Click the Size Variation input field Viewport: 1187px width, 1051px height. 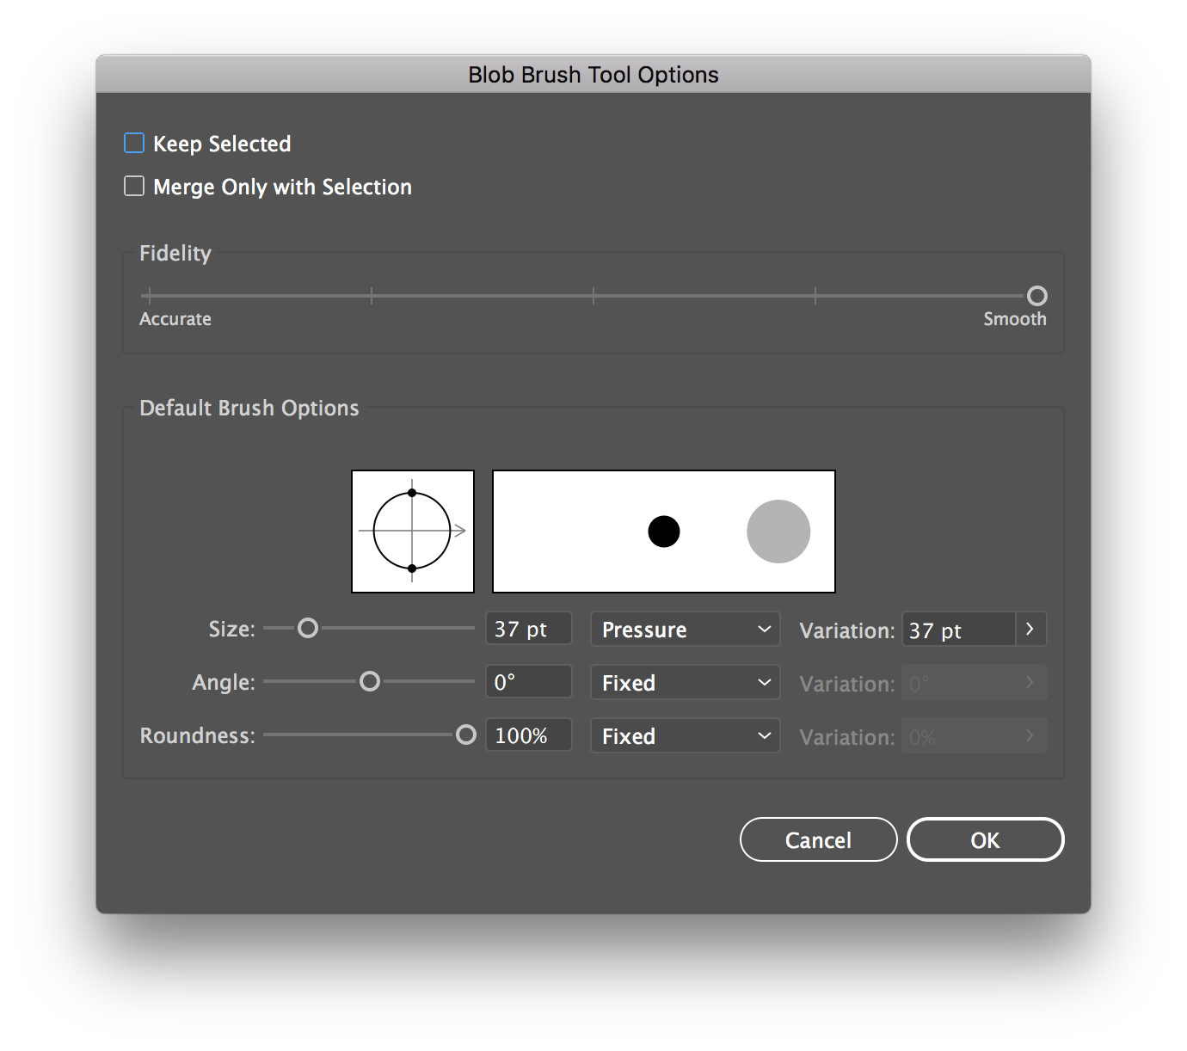958,630
